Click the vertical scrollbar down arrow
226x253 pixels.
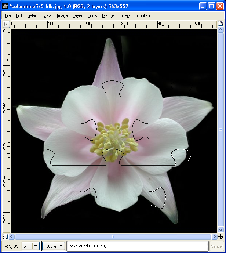pos(221,230)
